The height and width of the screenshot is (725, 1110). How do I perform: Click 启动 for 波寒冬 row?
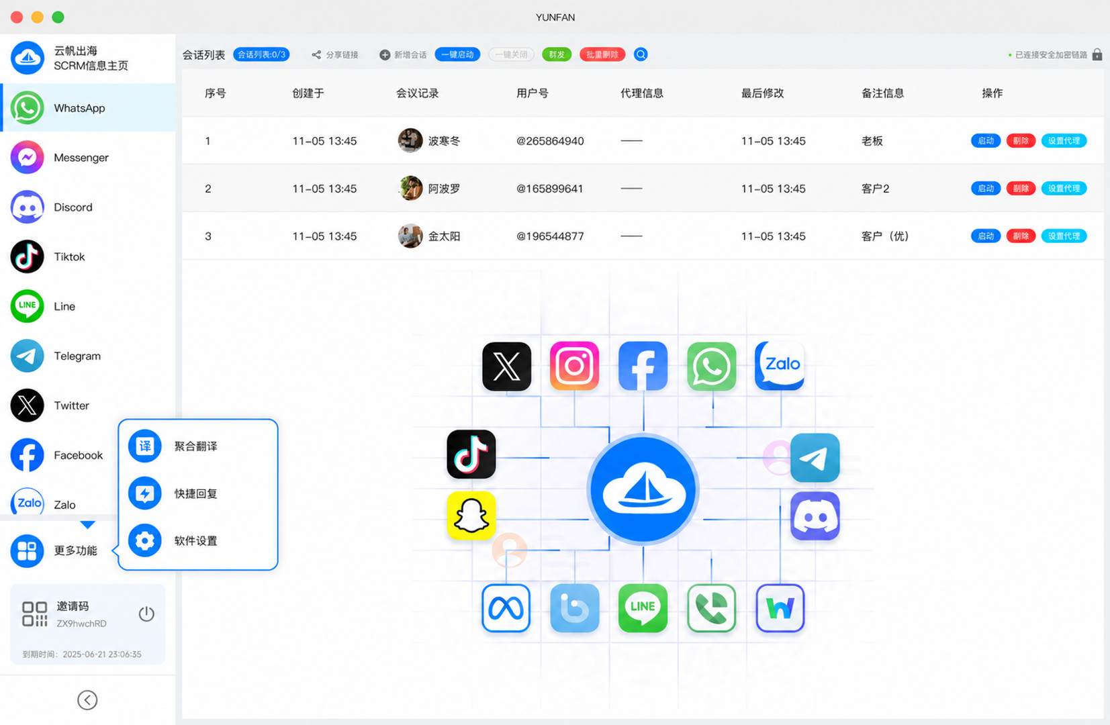[986, 141]
